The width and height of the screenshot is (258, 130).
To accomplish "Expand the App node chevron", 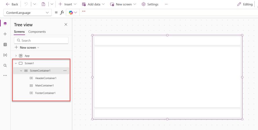I will (16, 56).
